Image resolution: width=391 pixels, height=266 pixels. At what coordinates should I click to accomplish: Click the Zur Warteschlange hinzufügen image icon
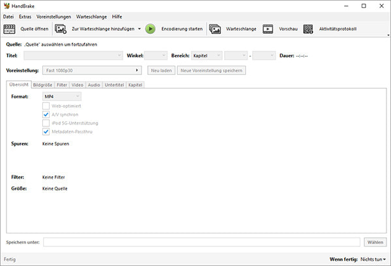pos(61,29)
